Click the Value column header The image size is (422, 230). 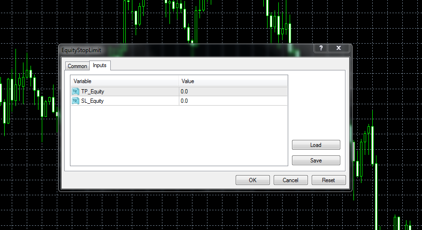(x=233, y=81)
